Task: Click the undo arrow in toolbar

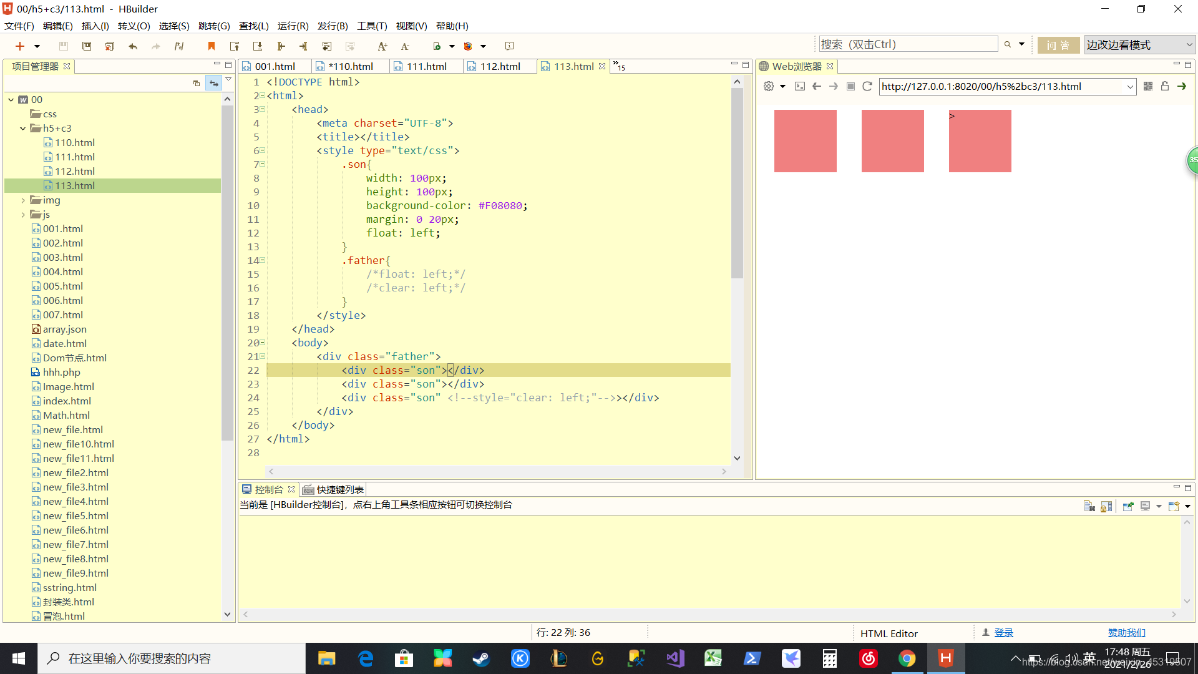Action: pyautogui.click(x=133, y=46)
